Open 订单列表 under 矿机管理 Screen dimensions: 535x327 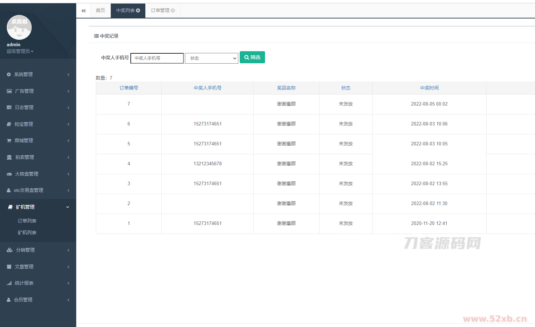click(27, 221)
